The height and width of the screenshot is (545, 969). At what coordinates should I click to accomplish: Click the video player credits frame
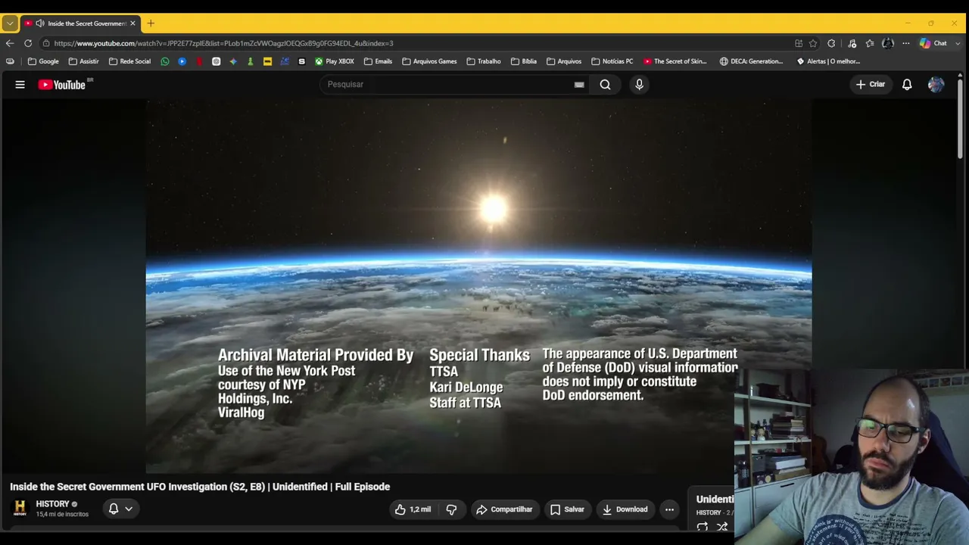pos(478,286)
